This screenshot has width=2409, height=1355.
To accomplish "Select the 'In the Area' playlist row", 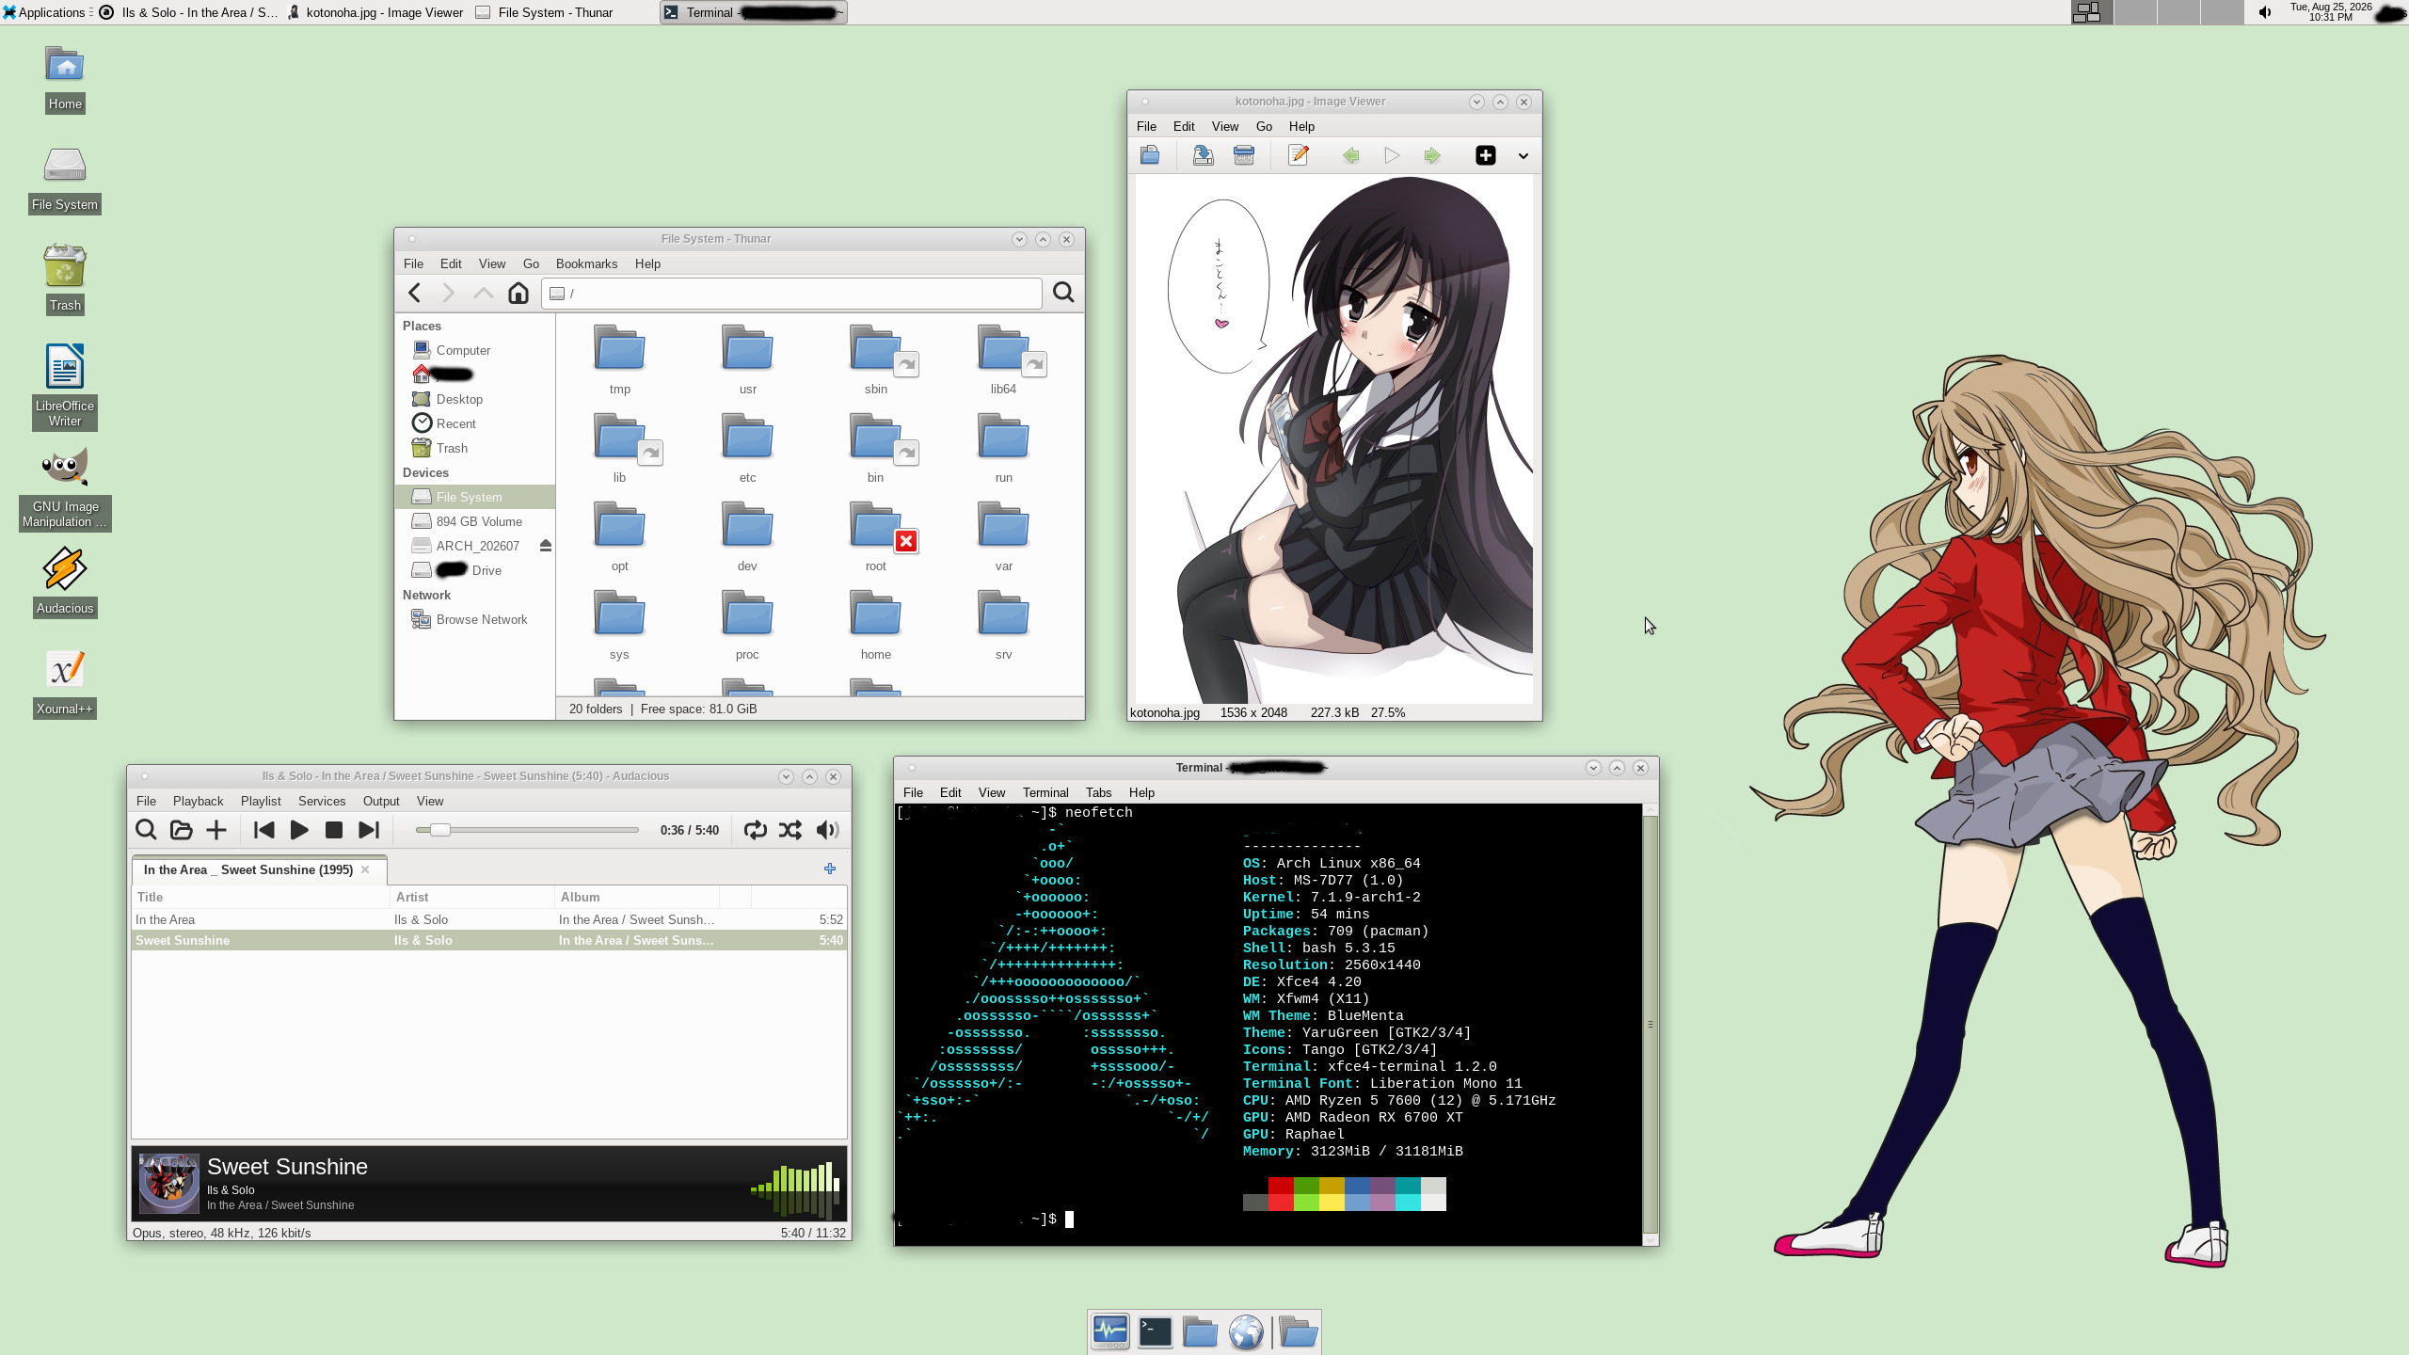I will tap(489, 919).
